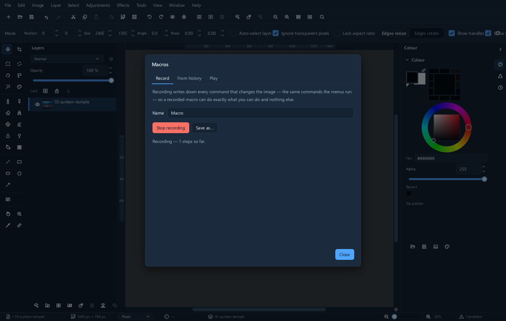
Task: Select Edges resize mode
Action: [x=394, y=33]
